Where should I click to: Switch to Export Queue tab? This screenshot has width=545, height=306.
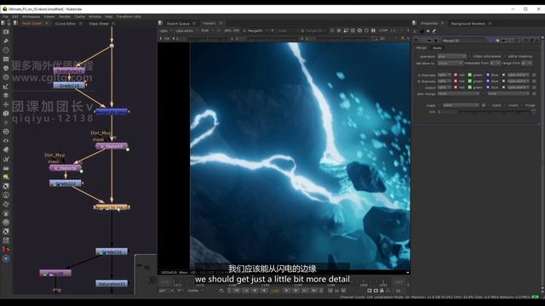tap(178, 24)
